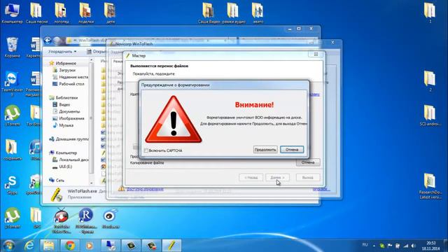448x252 pixels.
Task: Open логопед desktop folder
Action: click(x=61, y=13)
